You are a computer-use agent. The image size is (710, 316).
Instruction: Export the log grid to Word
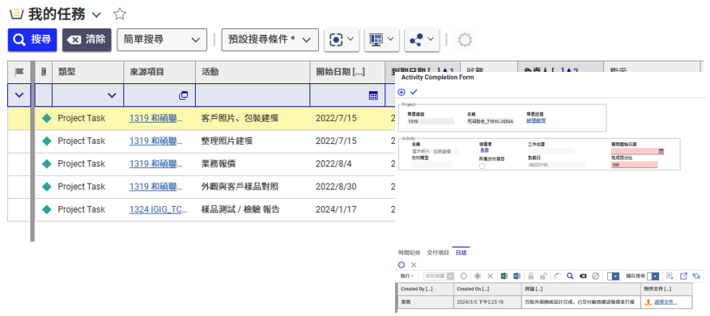[517, 276]
